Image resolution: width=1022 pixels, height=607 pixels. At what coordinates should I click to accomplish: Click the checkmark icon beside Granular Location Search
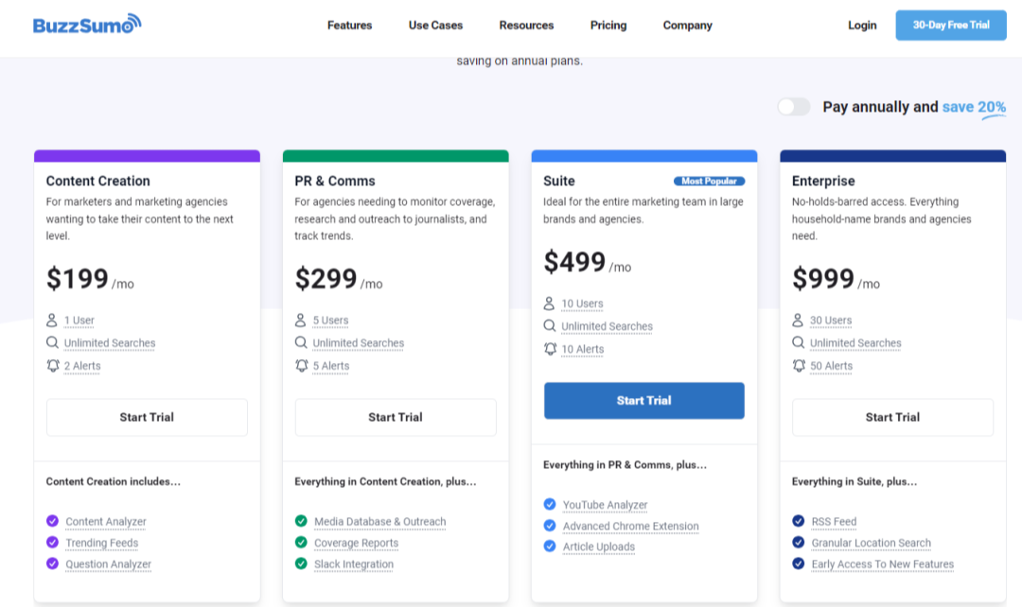click(799, 543)
